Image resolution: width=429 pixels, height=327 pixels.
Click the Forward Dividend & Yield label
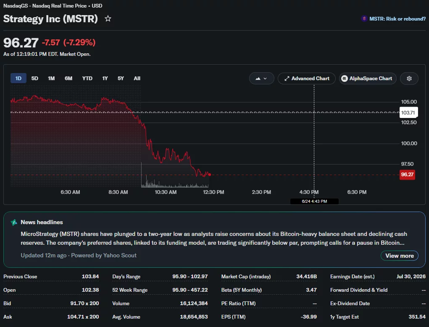(359, 290)
